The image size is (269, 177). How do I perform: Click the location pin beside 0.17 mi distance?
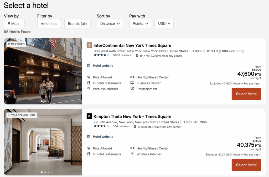point(137,55)
